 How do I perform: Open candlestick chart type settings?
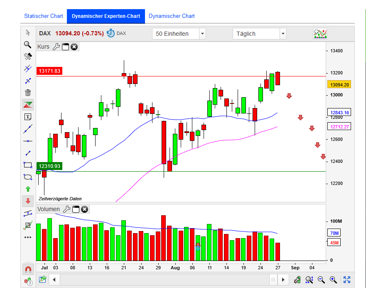point(297,280)
